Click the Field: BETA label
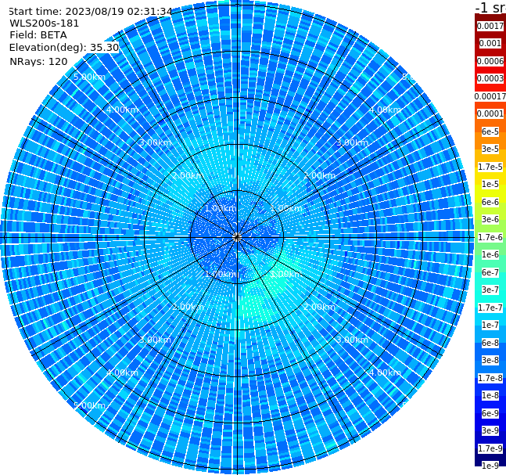This screenshot has width=506, height=475. click(x=38, y=35)
